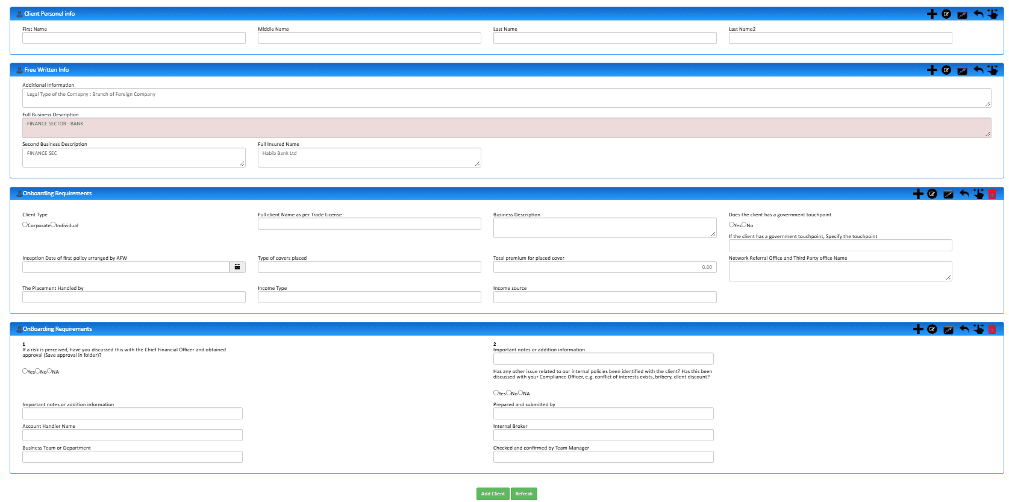
Task: Select NA for question 1 risk approval
Action: point(49,371)
